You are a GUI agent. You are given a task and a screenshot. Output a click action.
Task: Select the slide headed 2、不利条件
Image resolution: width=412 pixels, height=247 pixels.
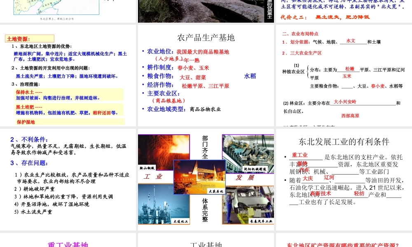click(68, 179)
